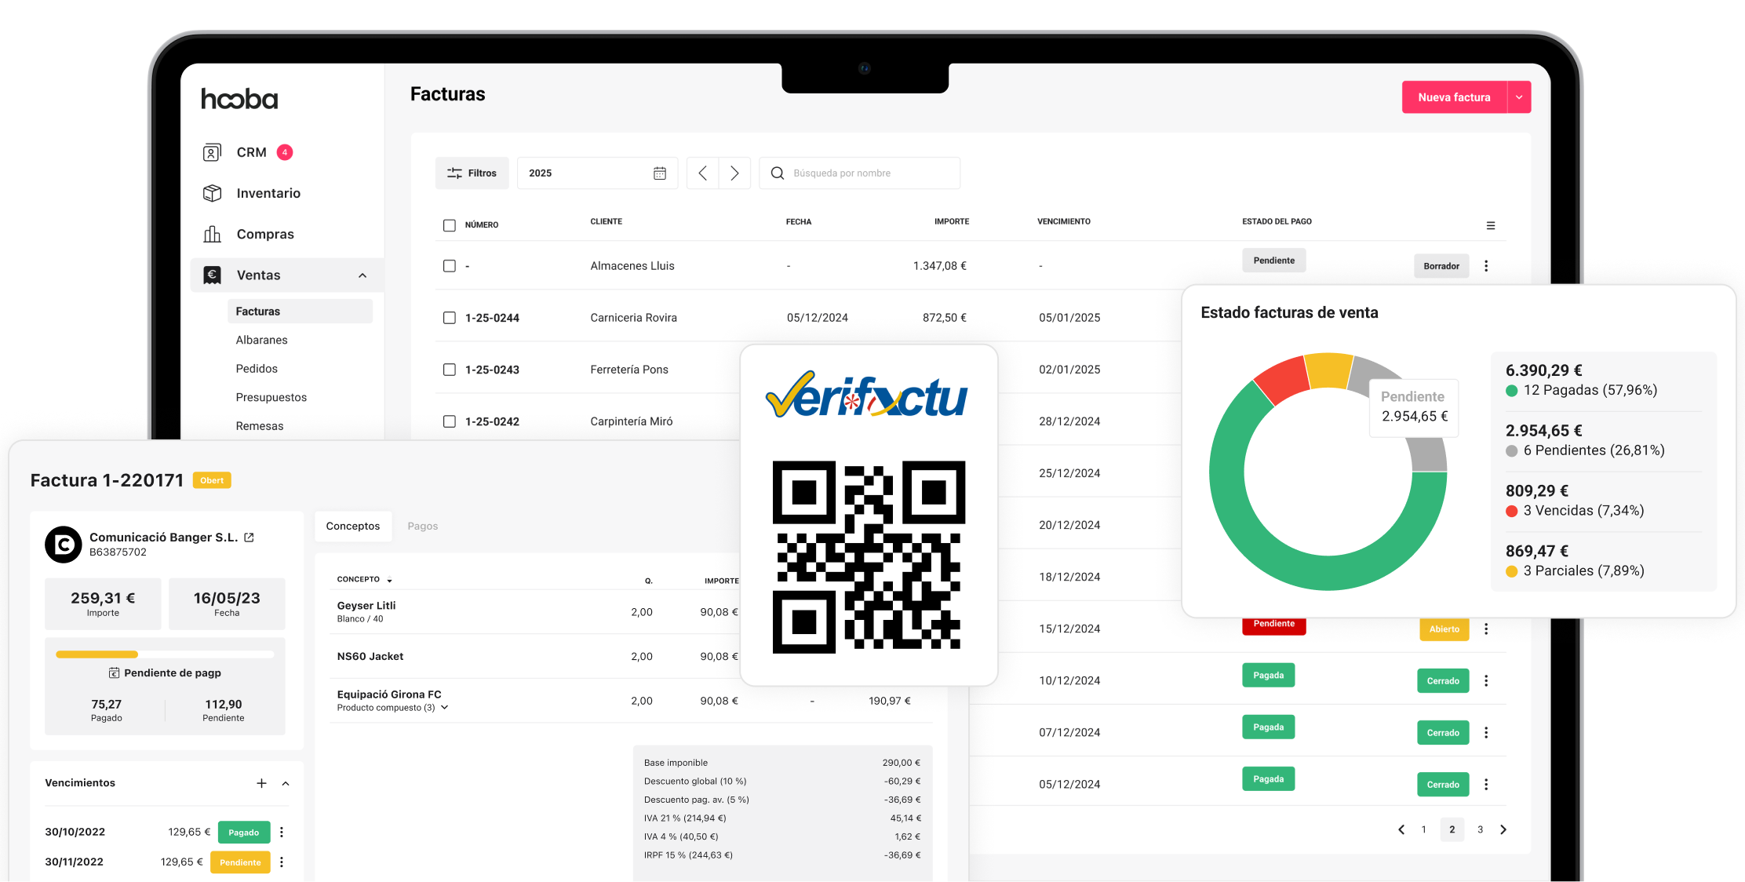Collapse the Vencimientos section
Viewport: 1745px width, 882px height.
coord(286,783)
